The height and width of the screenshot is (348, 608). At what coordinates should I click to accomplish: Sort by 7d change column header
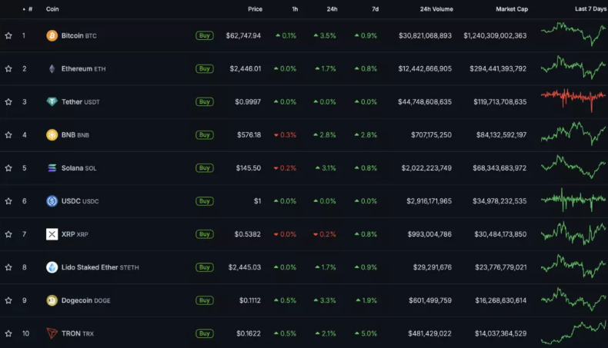(375, 9)
